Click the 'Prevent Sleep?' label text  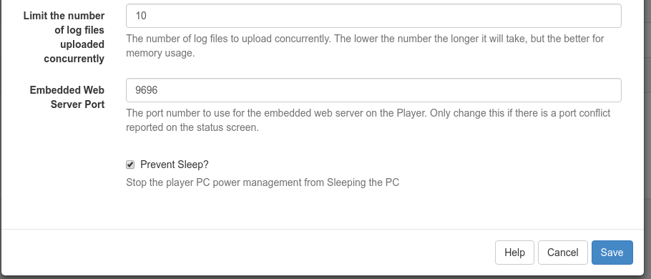[175, 165]
